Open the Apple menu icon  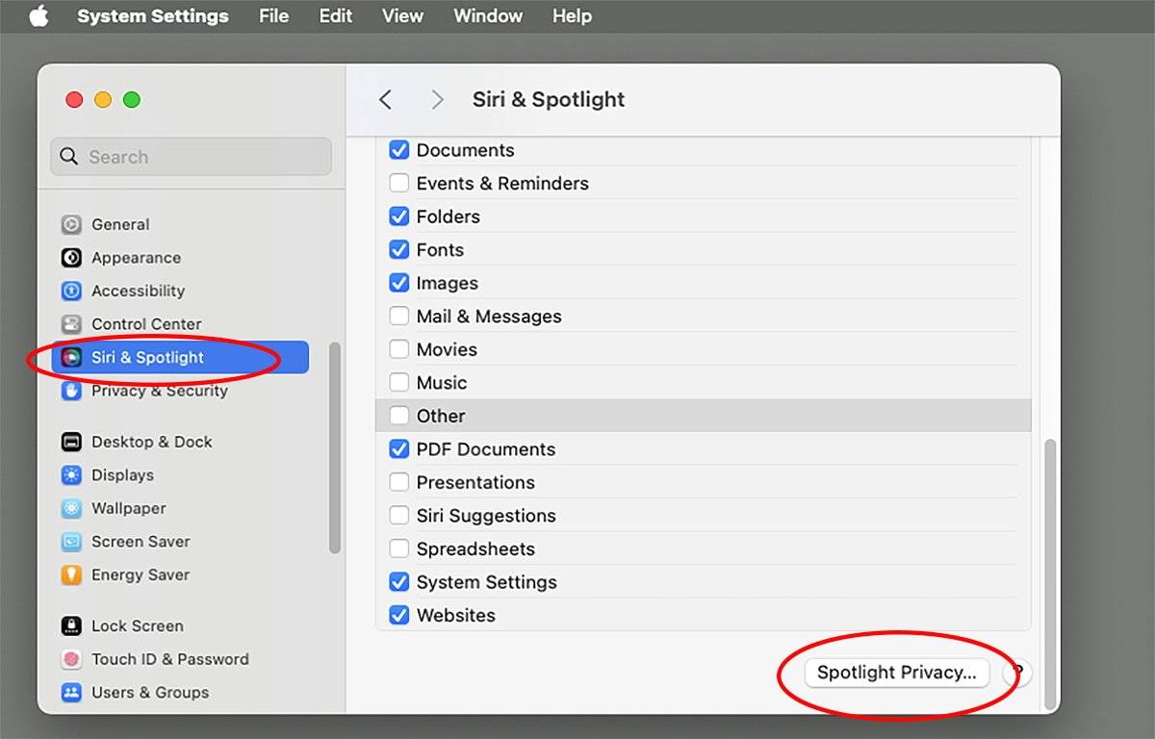(38, 16)
